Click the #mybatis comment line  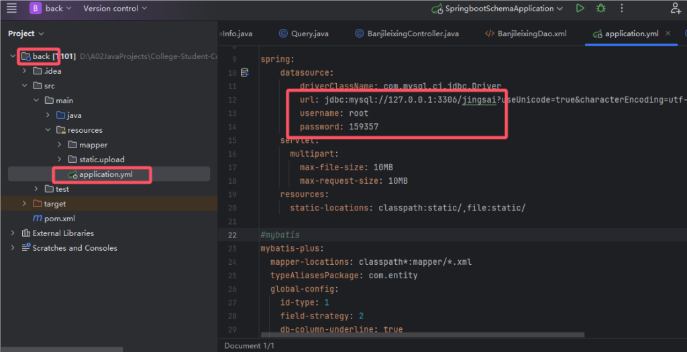(x=280, y=235)
